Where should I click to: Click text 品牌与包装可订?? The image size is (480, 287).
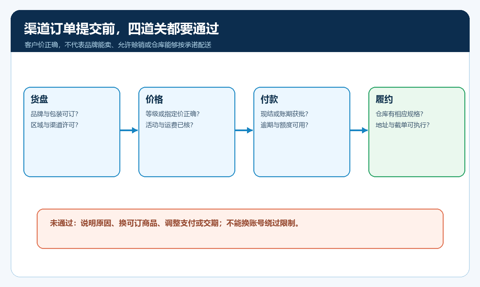55,114
